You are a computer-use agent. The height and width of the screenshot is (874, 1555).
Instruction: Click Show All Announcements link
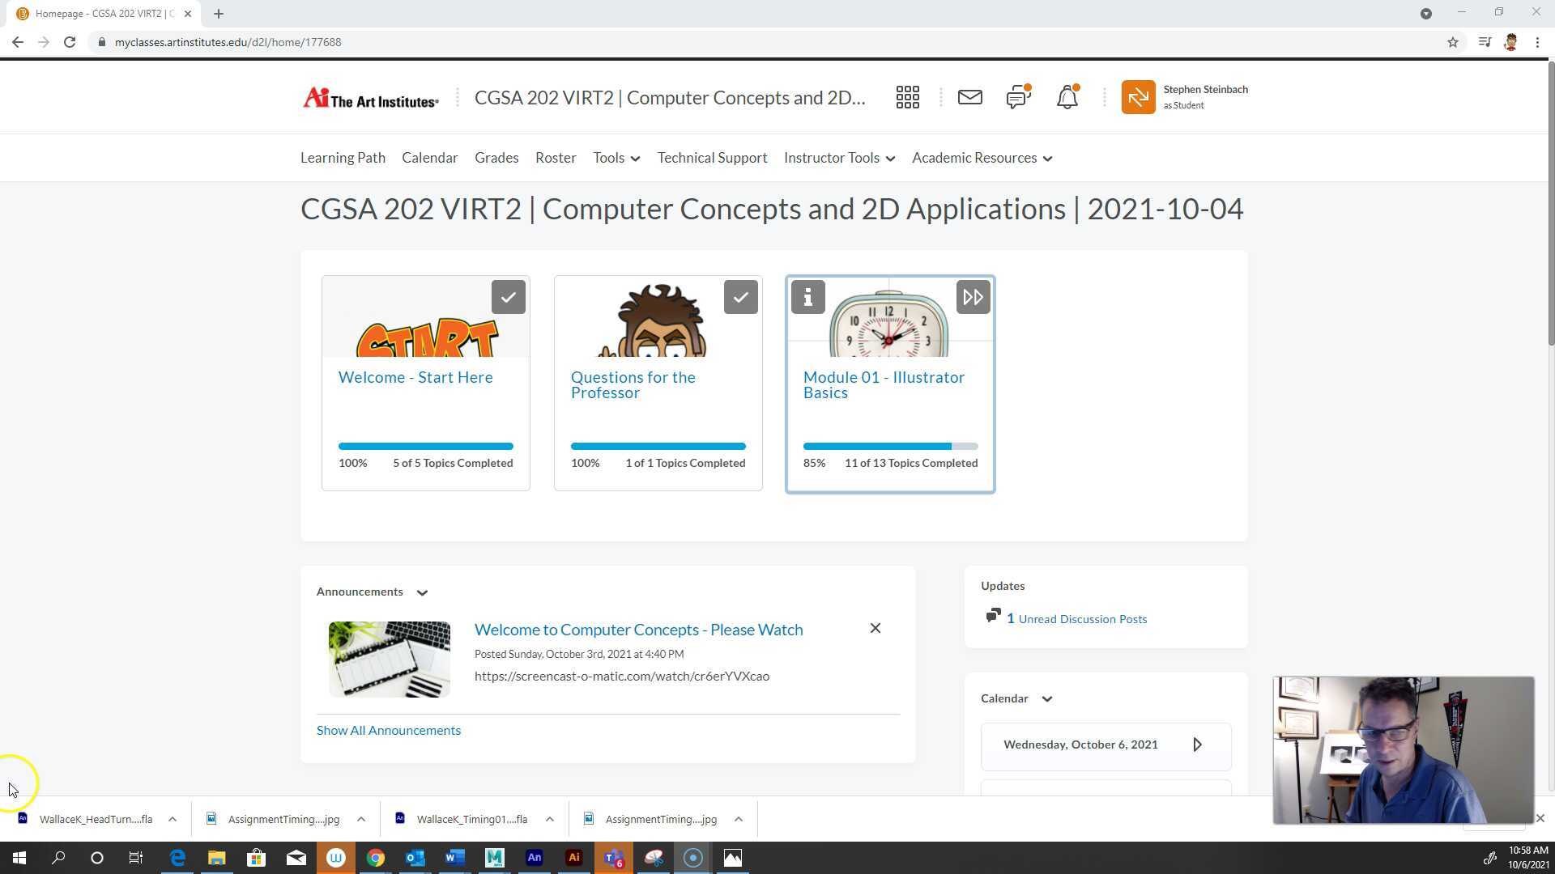point(388,730)
